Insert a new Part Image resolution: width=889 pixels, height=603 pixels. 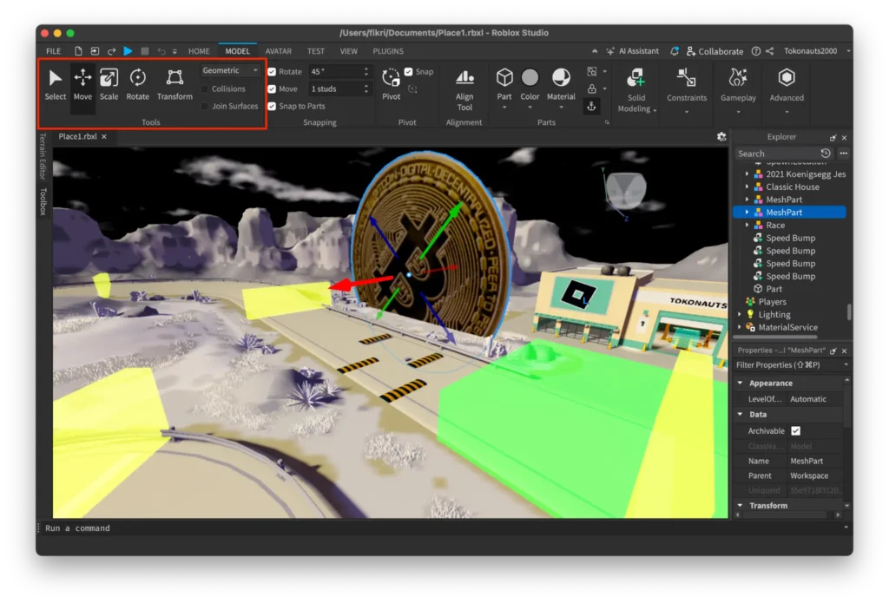504,85
